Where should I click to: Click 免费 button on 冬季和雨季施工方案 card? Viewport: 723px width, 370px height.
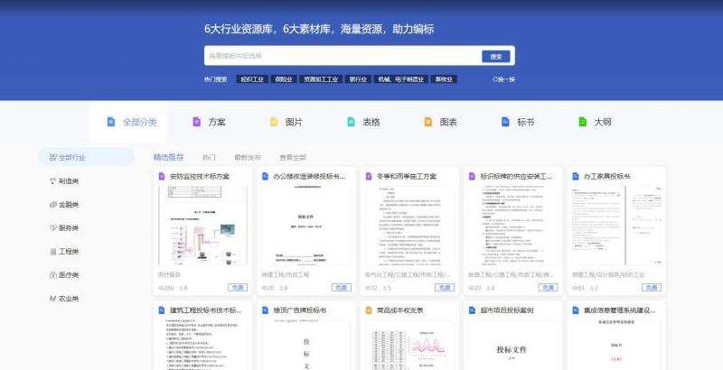445,288
